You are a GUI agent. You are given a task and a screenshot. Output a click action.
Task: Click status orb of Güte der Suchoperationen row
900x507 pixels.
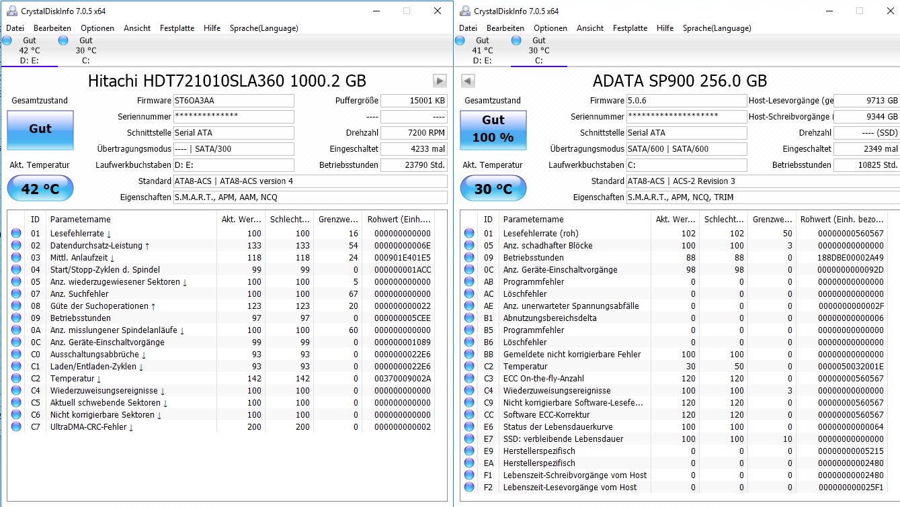click(16, 306)
